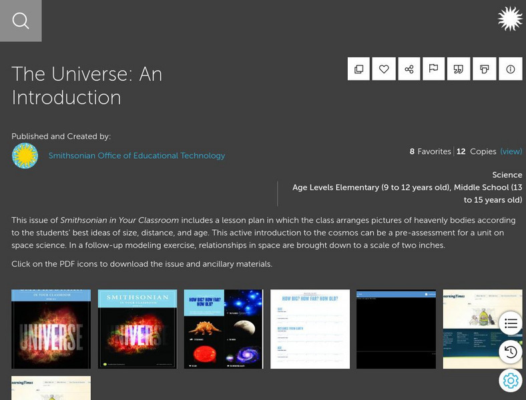Image resolution: width=526 pixels, height=400 pixels.
Task: Click the '12 Copies' count
Action: [x=476, y=151]
